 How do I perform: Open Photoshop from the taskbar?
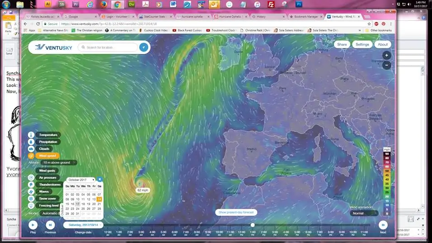pos(299,4)
